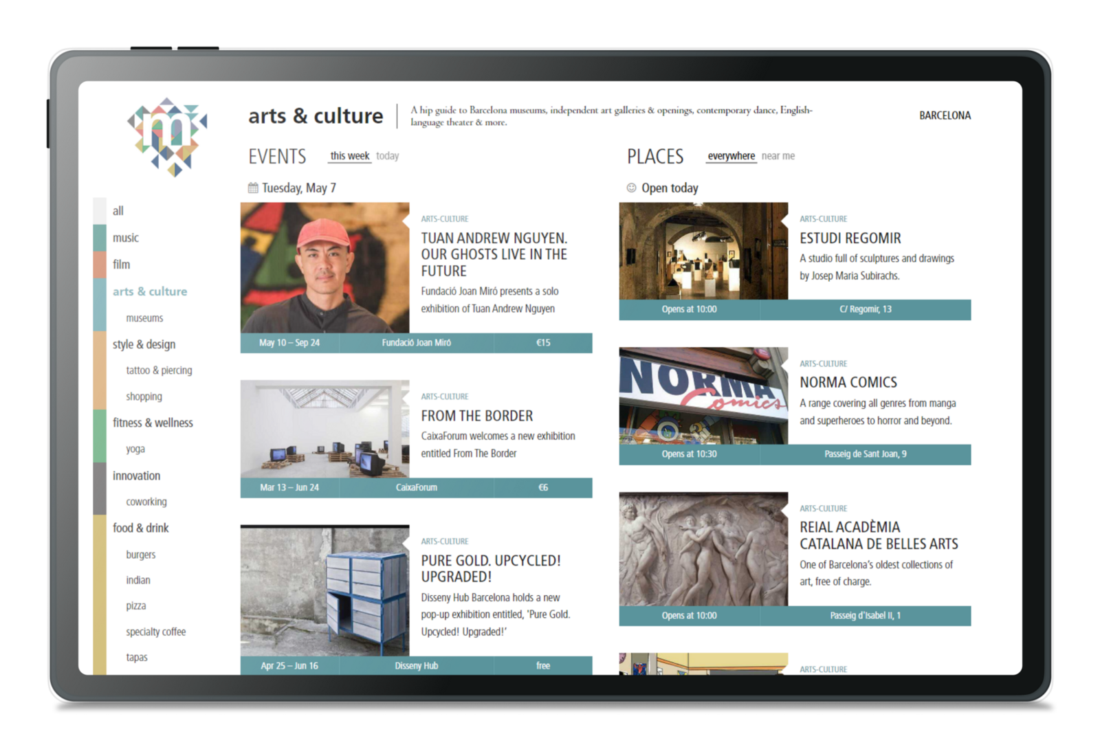Open the Estudi Regomir place photo
1100x756 pixels.
[x=703, y=251]
